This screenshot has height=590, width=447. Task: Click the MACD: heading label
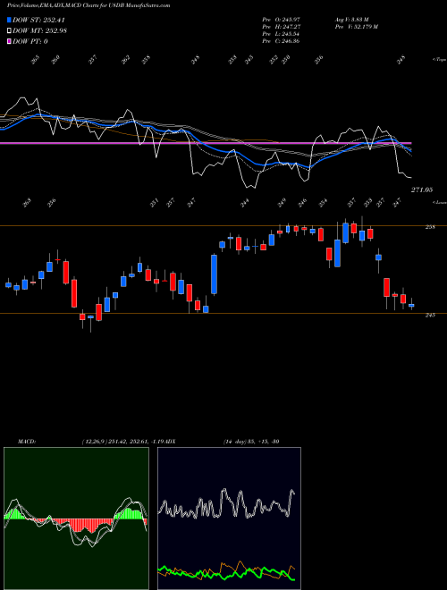tap(26, 442)
